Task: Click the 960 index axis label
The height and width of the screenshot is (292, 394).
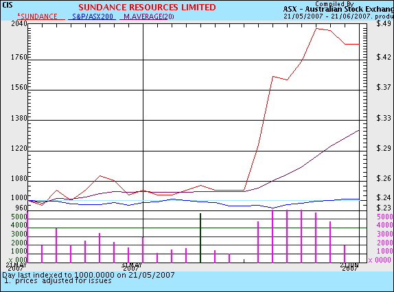Action: point(21,208)
